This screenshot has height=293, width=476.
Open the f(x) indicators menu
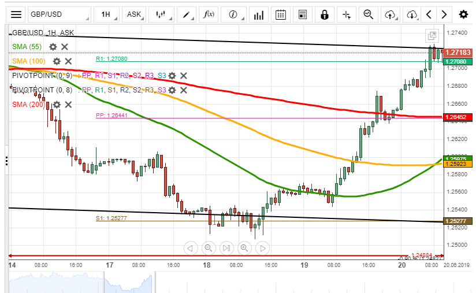(x=209, y=14)
